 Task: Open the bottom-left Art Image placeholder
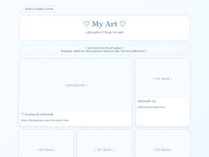click(46, 145)
